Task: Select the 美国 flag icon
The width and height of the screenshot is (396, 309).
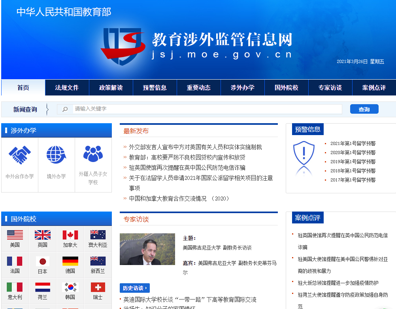Action: click(15, 235)
